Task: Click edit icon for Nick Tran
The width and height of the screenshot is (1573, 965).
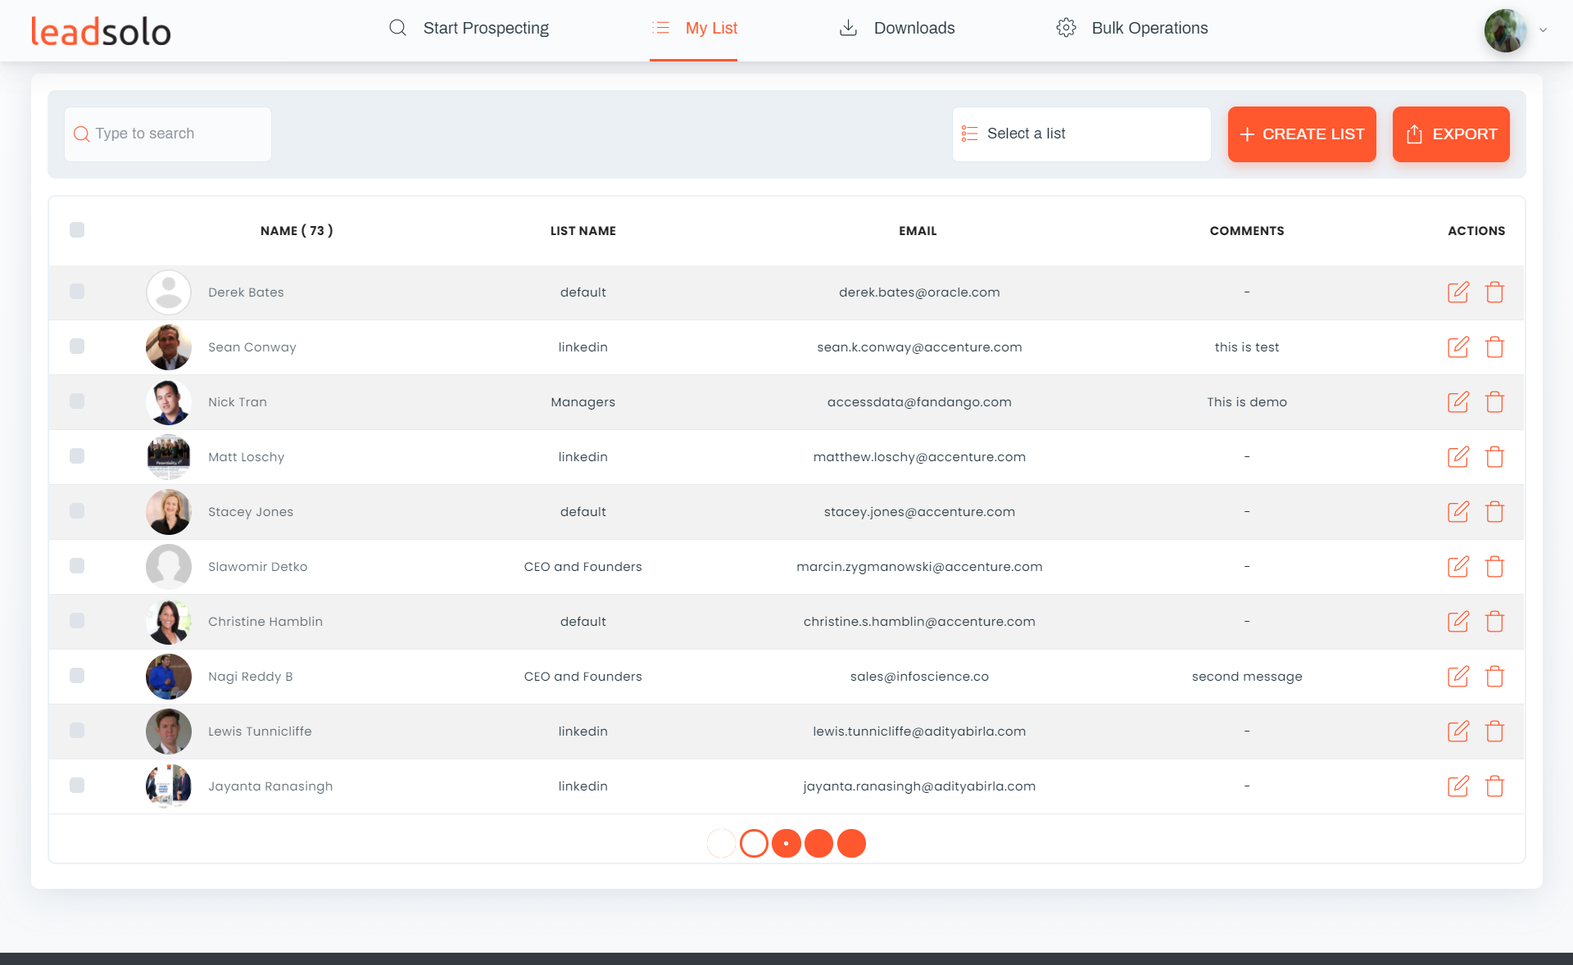Action: click(1457, 402)
